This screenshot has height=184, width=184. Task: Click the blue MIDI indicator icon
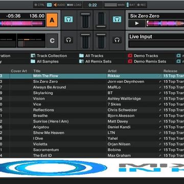(x=49, y=5)
